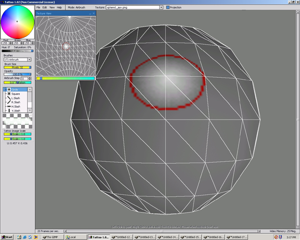The image size is (300, 240).
Task: Choose the L.Slash brush shape
Action: click(15, 98)
